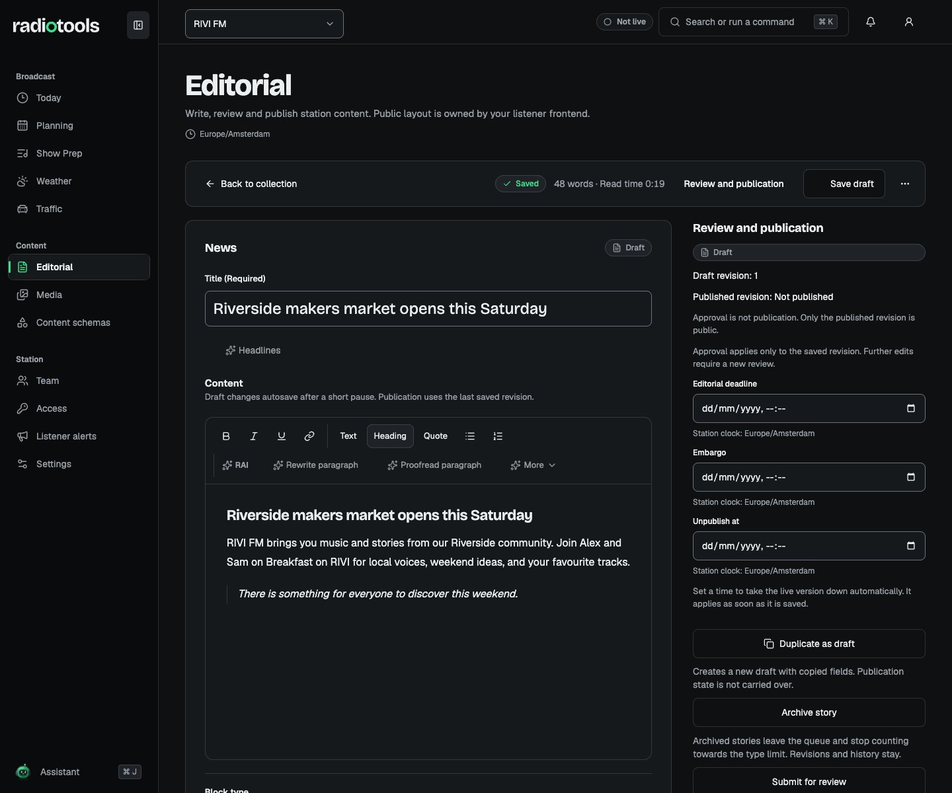Submit the story for review
The height and width of the screenshot is (793, 952).
809,781
